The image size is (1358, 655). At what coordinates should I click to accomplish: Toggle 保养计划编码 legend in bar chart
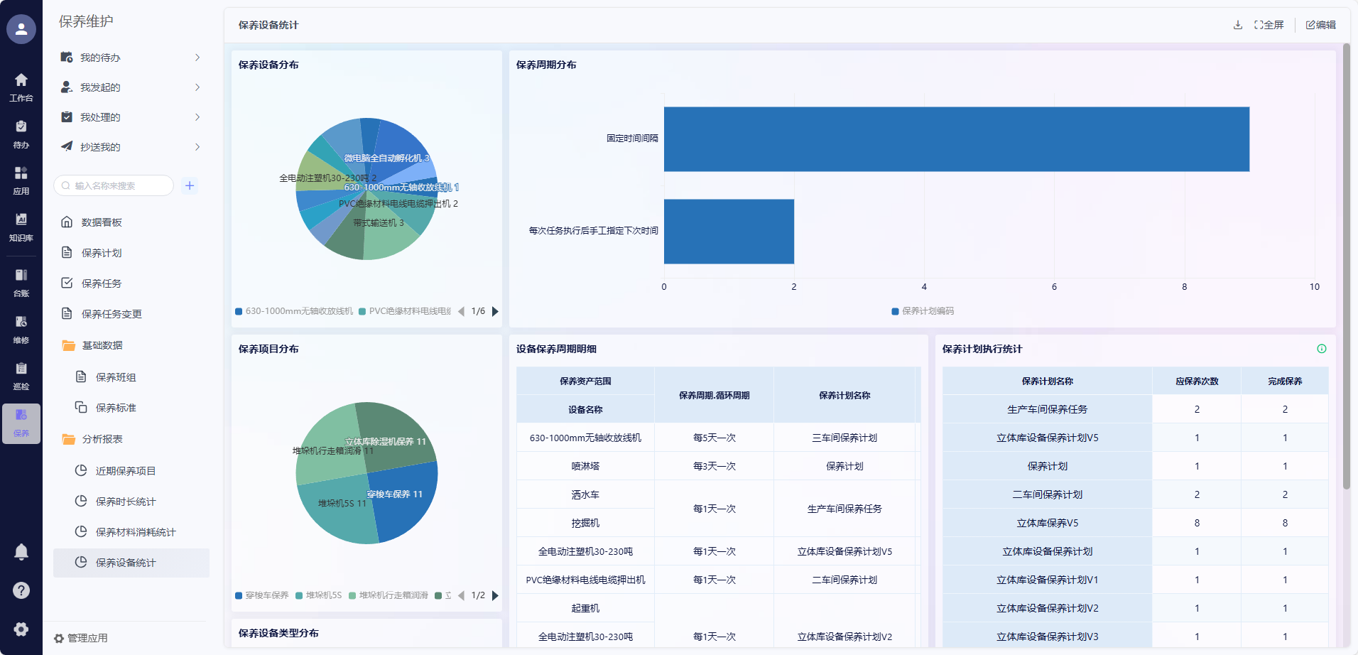923,311
